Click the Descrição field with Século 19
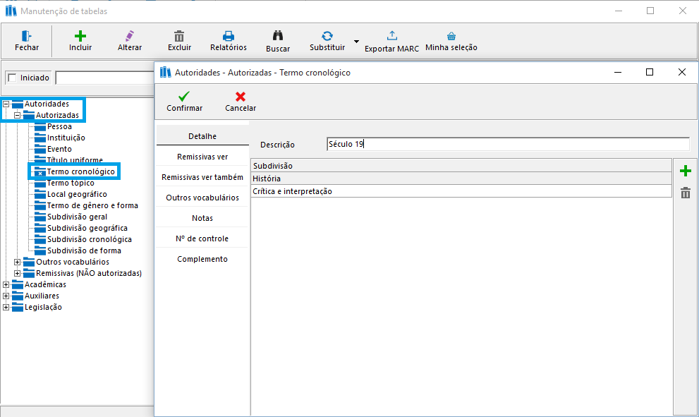Image resolution: width=699 pixels, height=417 pixels. tap(508, 144)
